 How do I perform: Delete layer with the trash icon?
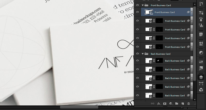[188, 104]
